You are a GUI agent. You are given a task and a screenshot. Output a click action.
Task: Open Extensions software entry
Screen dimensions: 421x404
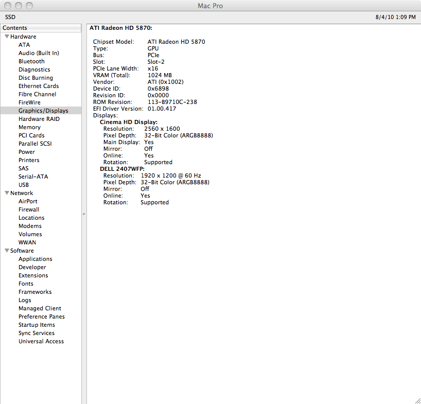[x=33, y=275]
